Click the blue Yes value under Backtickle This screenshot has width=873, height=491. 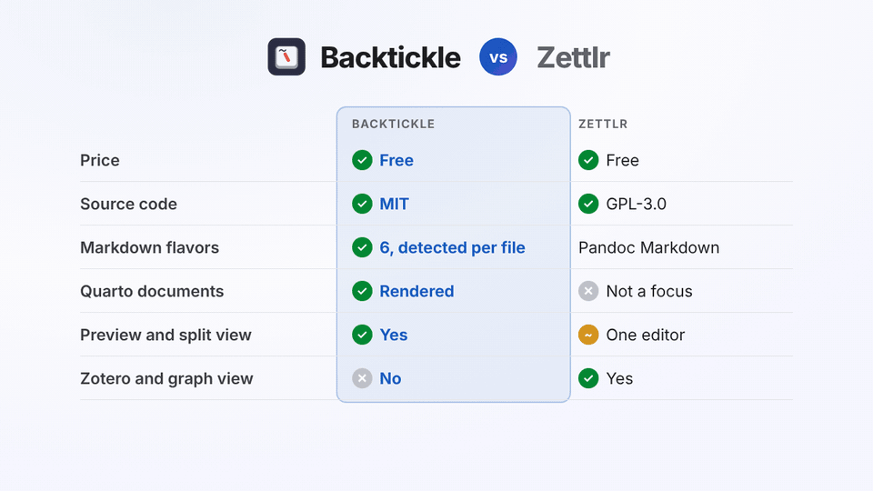coord(394,335)
